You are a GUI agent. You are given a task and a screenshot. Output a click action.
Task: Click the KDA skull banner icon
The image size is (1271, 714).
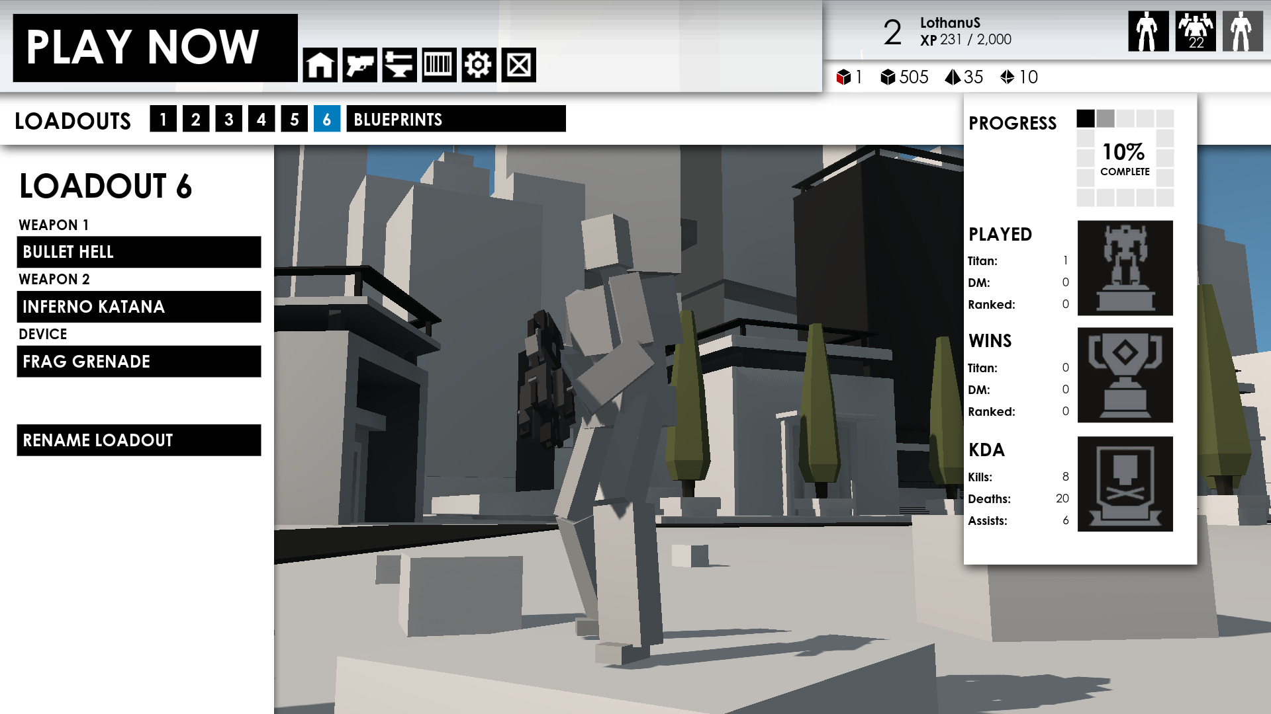[x=1125, y=483]
